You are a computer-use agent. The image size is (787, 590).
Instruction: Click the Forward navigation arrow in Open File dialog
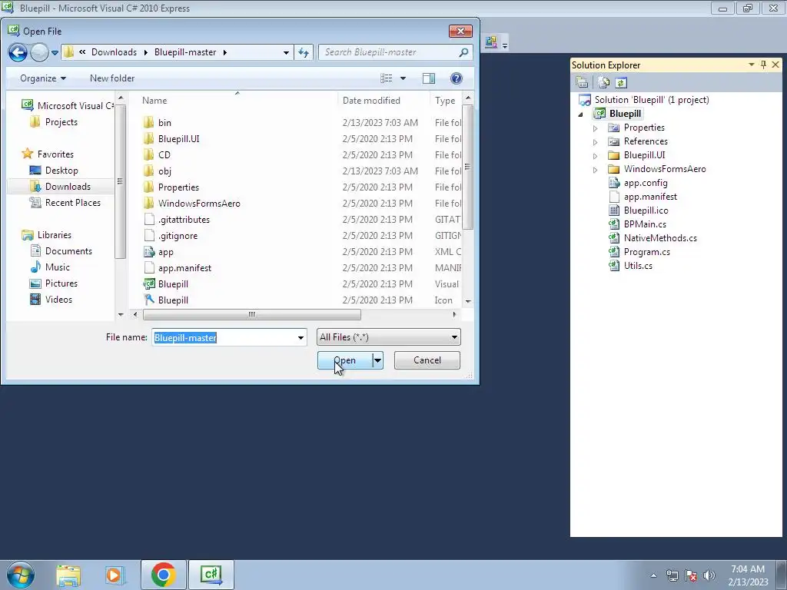pos(39,52)
